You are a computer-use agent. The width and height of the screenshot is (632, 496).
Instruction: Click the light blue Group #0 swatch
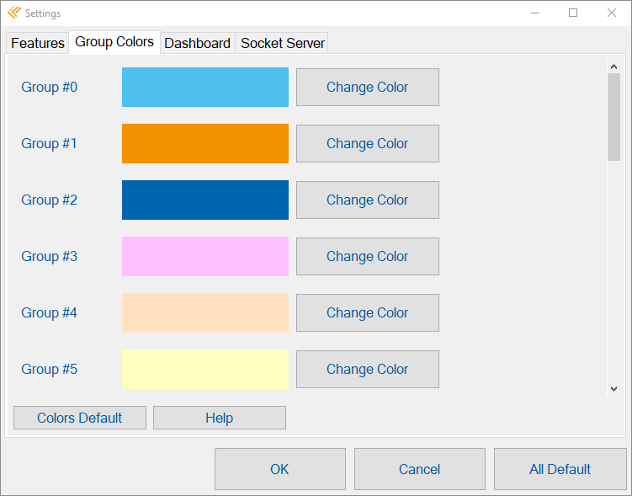[x=205, y=87]
